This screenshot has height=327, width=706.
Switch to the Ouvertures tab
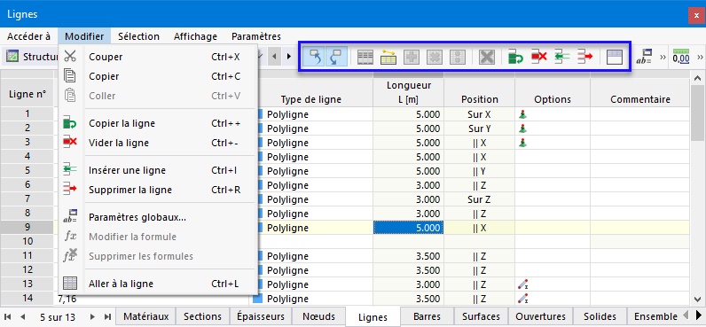[540, 316]
